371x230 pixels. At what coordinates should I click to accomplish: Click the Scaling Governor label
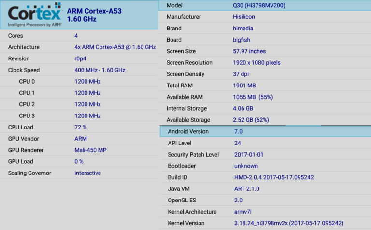pos(29,173)
